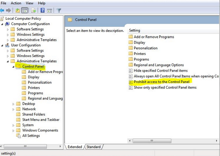This screenshot has width=220, height=156.
Task: Open the View menu
Action: 30,3
